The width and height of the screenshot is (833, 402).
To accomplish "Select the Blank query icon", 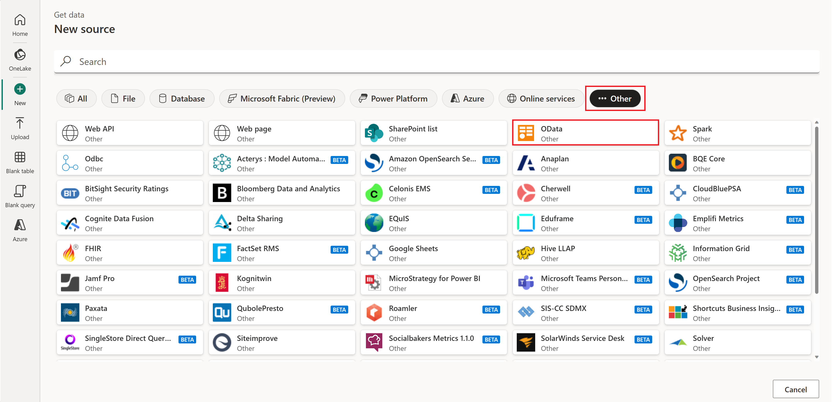I will [x=20, y=191].
